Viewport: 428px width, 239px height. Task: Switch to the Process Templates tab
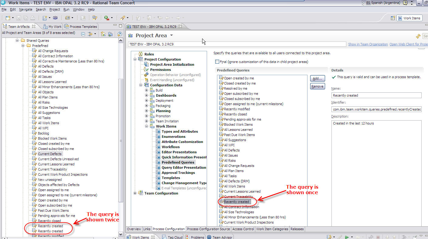(80, 26)
